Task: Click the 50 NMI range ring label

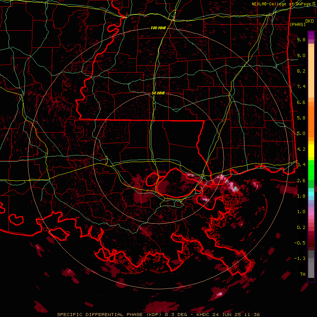Action: [x=158, y=93]
